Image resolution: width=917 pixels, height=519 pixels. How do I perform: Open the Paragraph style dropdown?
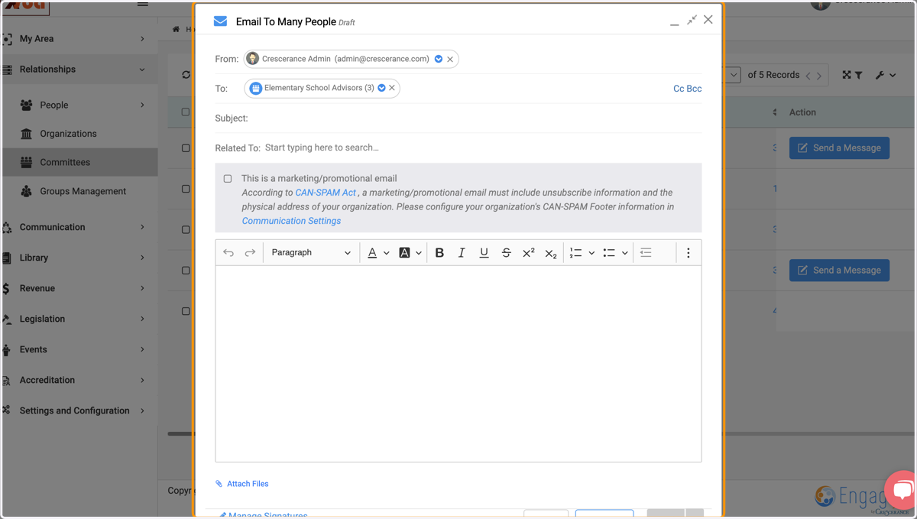coord(311,252)
